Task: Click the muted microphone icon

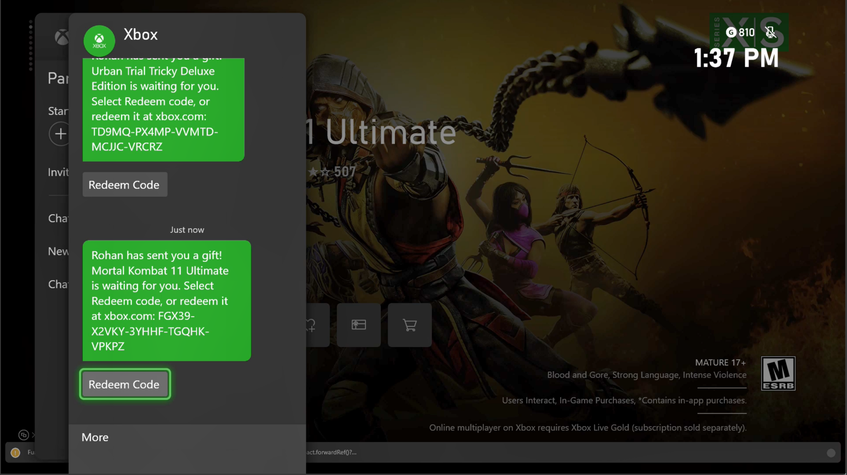Action: tap(770, 32)
